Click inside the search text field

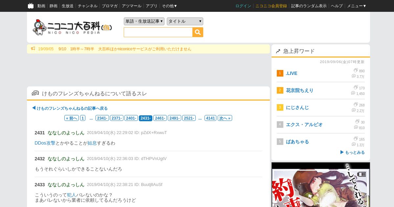pyautogui.click(x=158, y=32)
